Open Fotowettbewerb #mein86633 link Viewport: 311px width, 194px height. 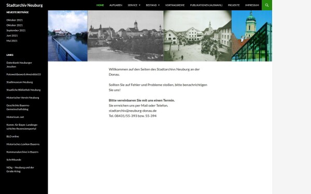coord(24,74)
